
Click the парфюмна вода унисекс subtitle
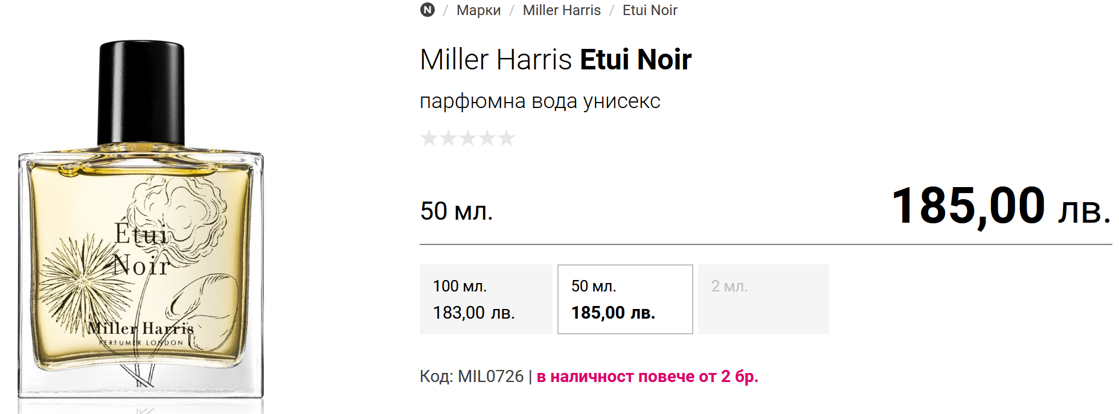point(540,101)
